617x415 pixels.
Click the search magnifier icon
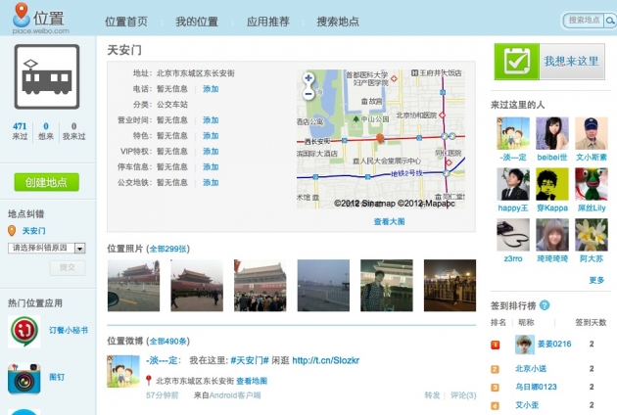tap(610, 20)
